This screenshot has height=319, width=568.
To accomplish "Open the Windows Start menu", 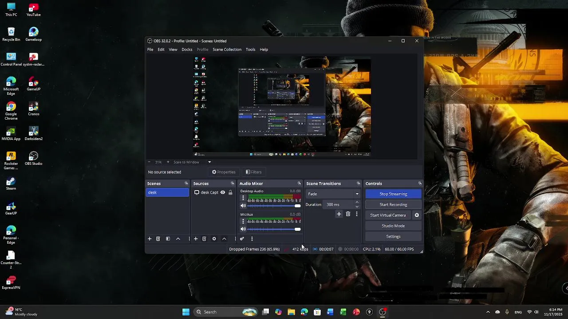I will [186, 312].
